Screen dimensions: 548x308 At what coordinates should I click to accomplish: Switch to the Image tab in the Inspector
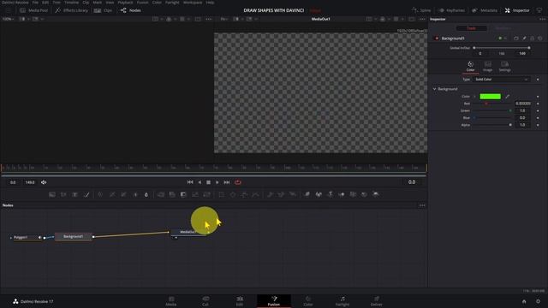point(487,66)
